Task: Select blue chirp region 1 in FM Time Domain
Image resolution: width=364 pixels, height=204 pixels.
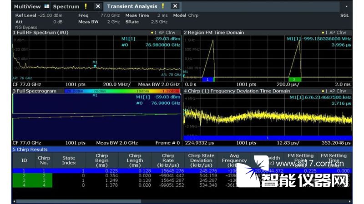Action: 207,79
